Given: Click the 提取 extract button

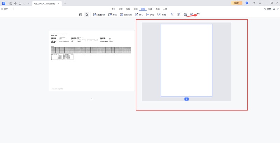Looking at the screenshot, I should pos(112,15).
